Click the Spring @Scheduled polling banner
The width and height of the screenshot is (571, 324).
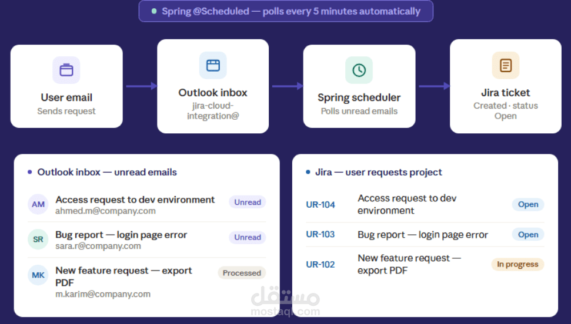(286, 11)
